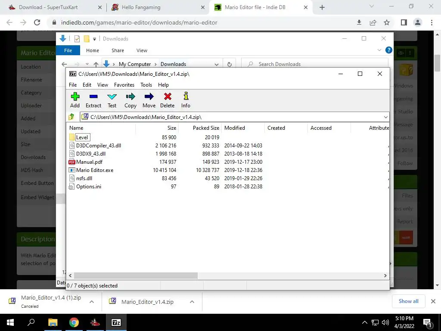
Task: Click the 7-Zip horizontal scrollbar thumb
Action: pyautogui.click(x=136, y=275)
